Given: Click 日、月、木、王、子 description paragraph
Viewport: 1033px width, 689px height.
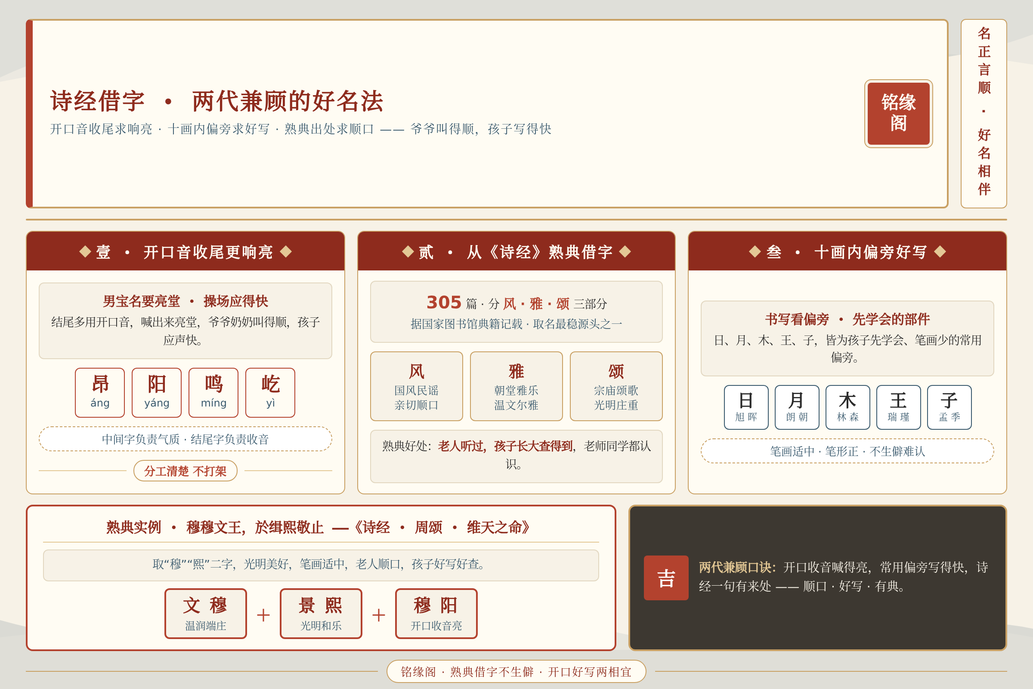Looking at the screenshot, I should pos(847,348).
